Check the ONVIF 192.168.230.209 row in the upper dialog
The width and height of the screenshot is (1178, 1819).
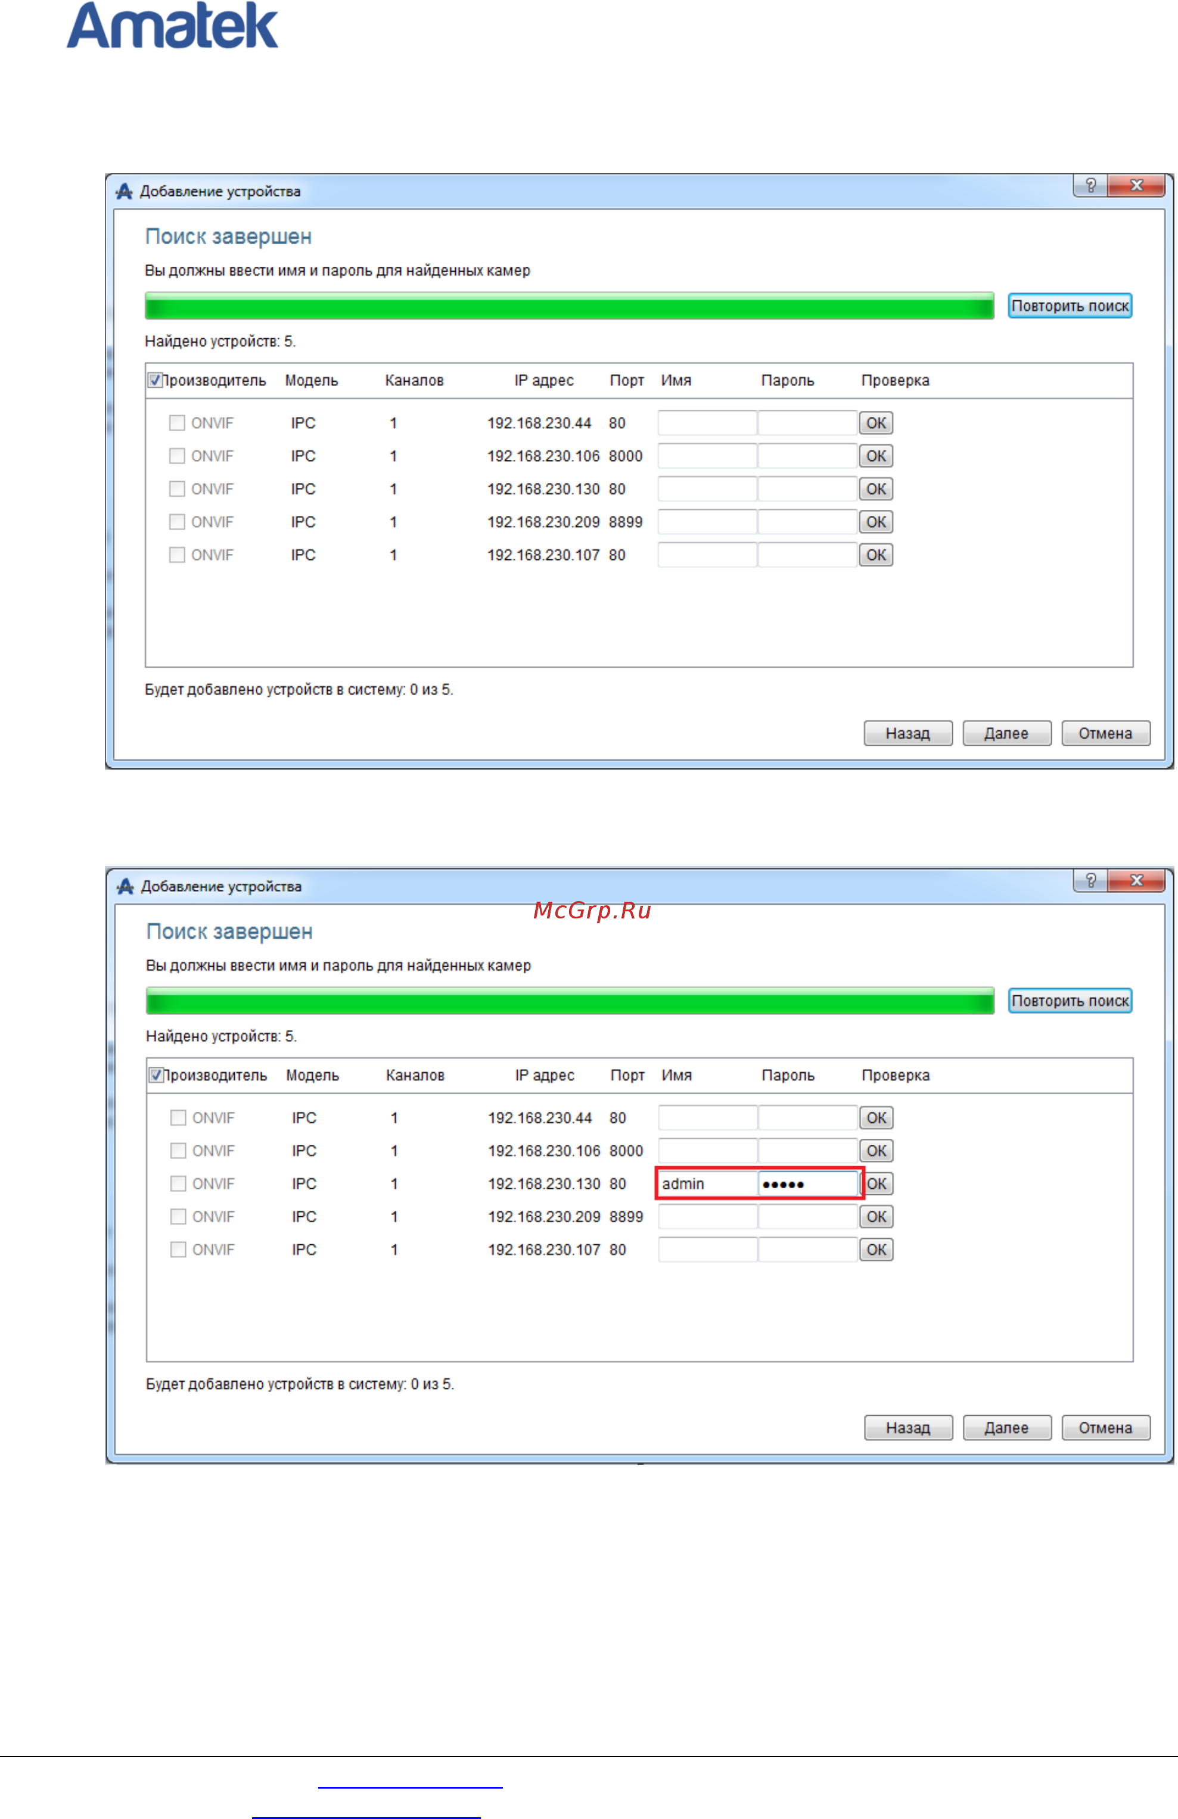pos(176,521)
